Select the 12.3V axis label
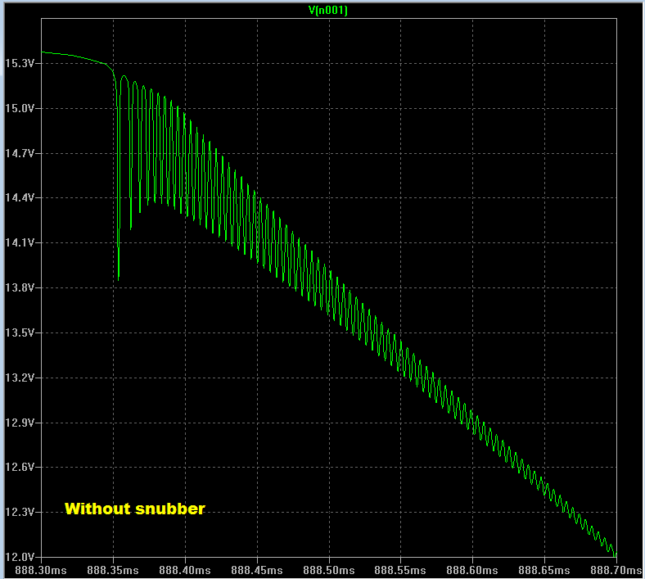645x579 pixels. click(x=18, y=512)
